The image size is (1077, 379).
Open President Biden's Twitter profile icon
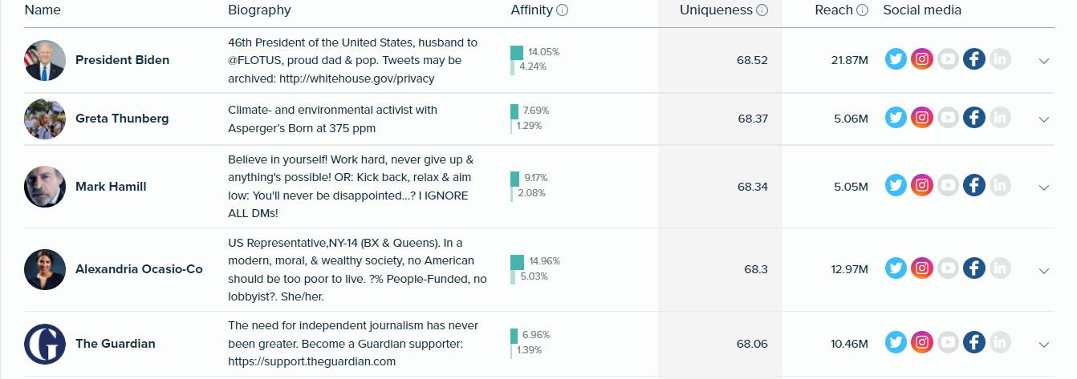click(x=896, y=59)
